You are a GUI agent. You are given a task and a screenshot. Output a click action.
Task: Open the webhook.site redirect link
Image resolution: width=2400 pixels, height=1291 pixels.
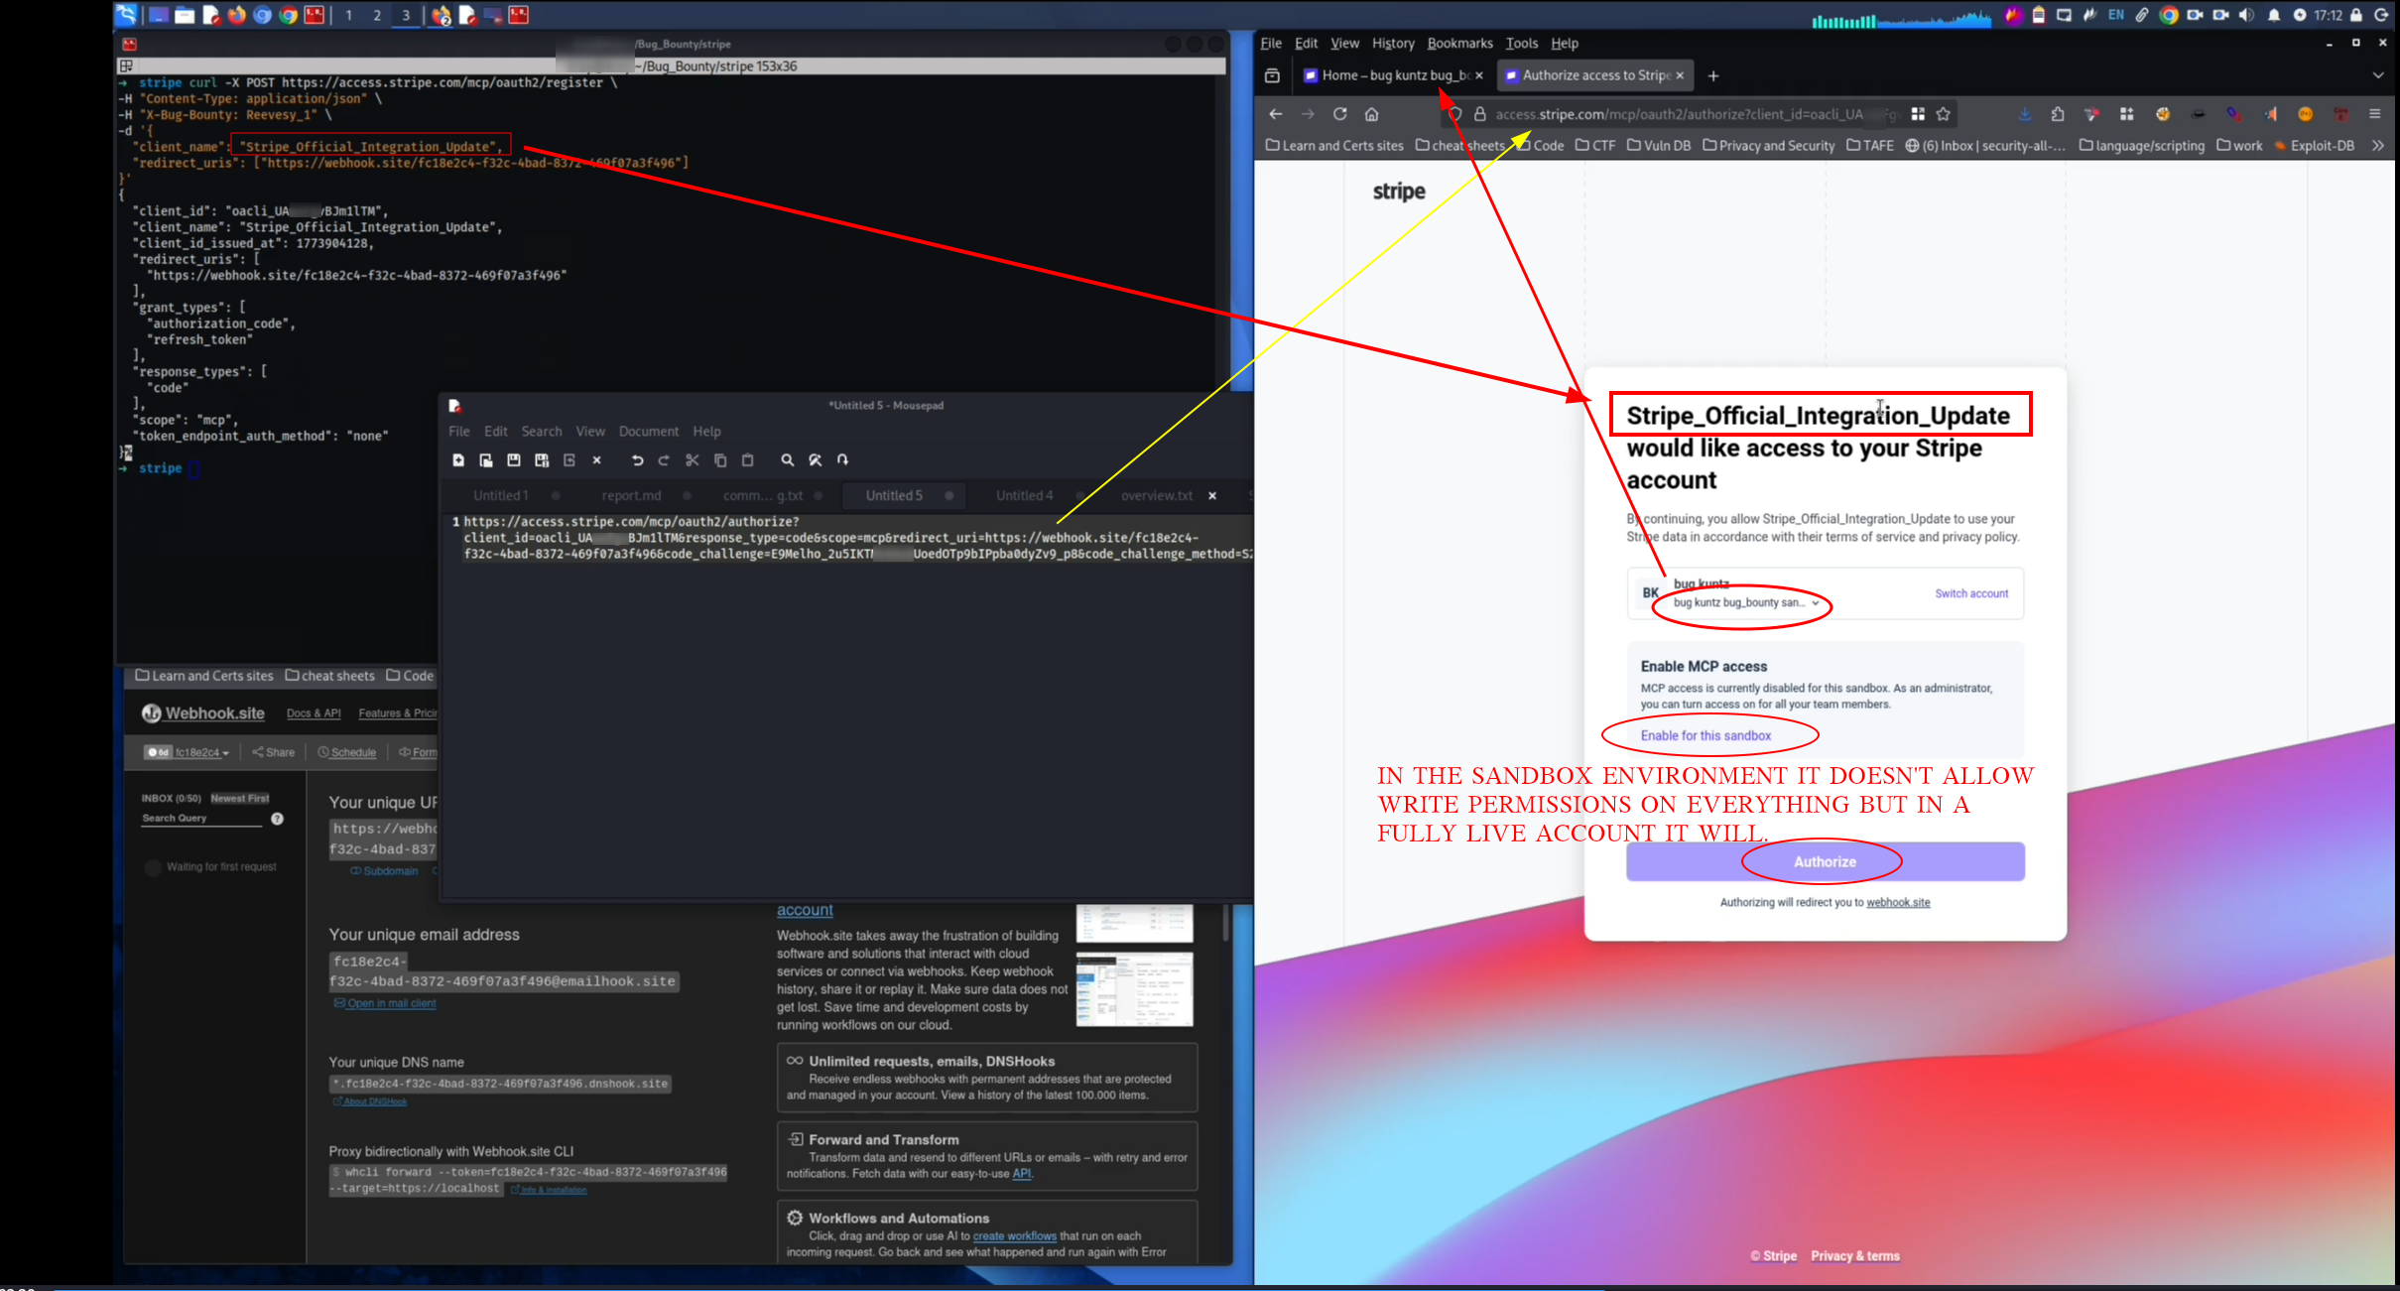pos(1898,902)
